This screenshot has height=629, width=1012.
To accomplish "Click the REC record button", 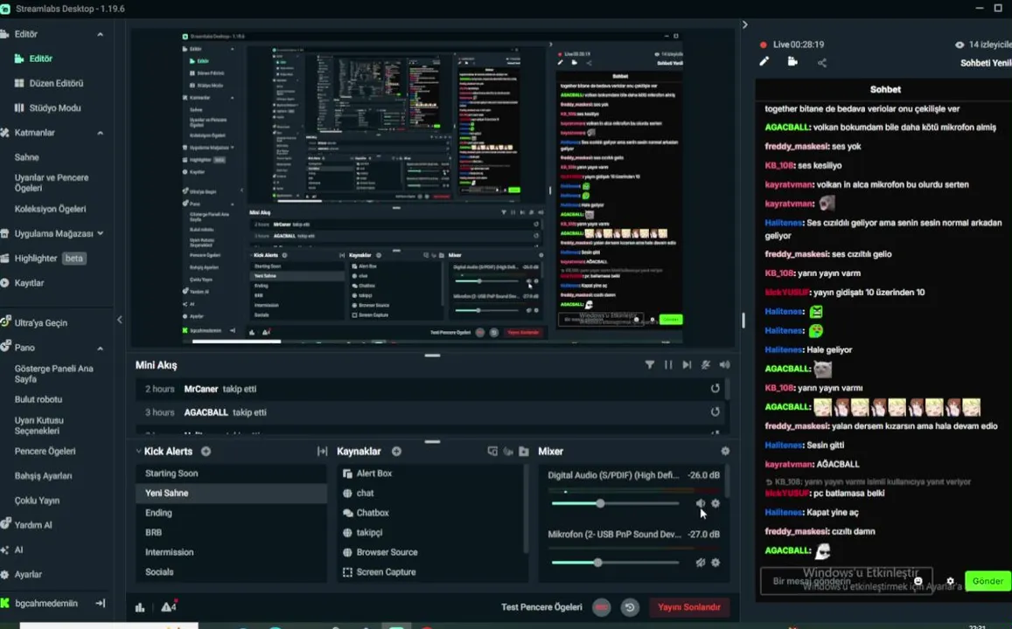I will click(602, 607).
